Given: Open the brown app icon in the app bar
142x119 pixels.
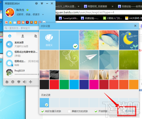Looking at the screenshot, I should (32, 22).
